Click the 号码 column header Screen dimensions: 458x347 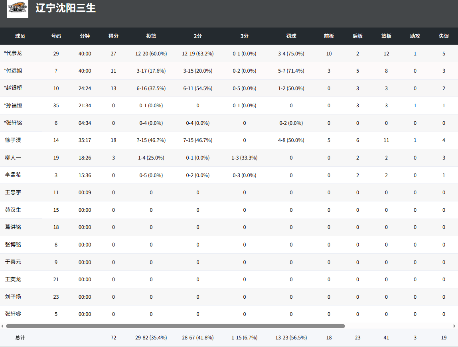coord(56,36)
